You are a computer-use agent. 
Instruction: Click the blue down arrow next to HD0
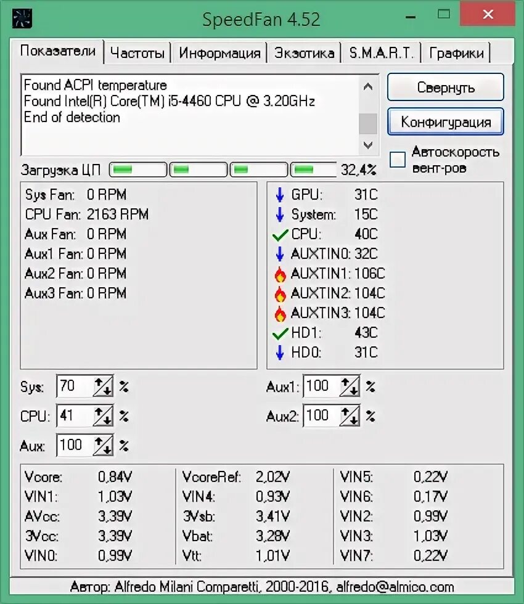(280, 353)
